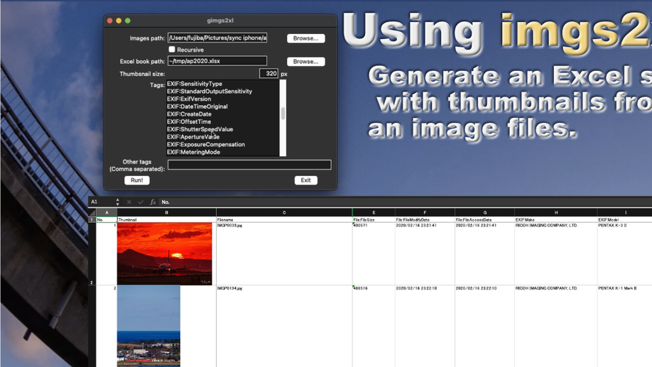
Task: Click the select-all corner of the spreadsheet
Action: pyautogui.click(x=92, y=213)
